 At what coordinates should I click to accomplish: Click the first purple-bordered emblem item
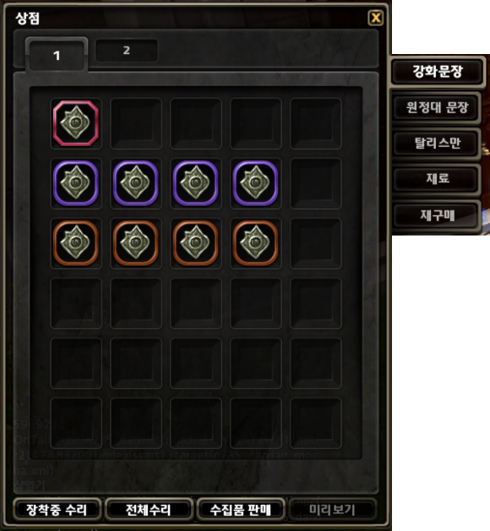click(x=76, y=183)
